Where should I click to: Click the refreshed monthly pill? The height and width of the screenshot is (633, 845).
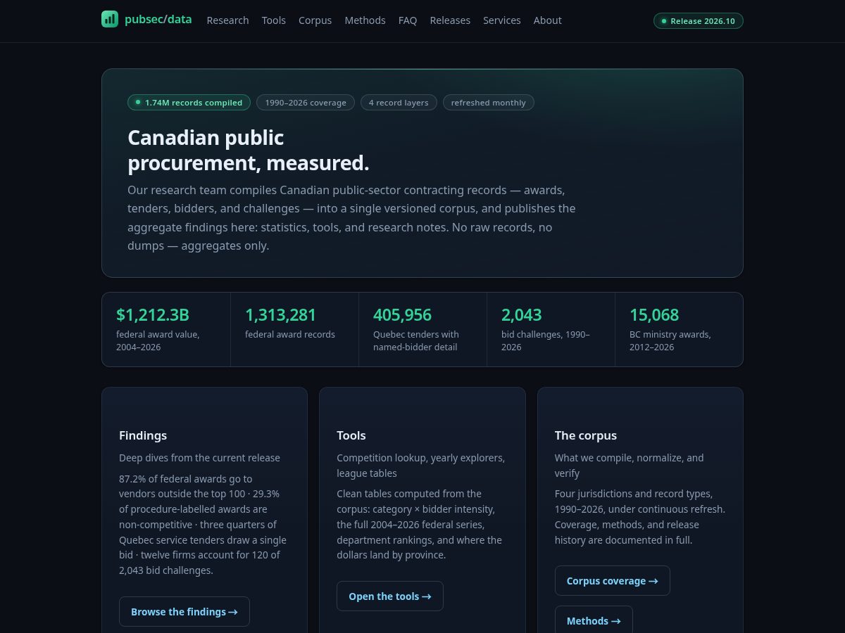(x=489, y=103)
